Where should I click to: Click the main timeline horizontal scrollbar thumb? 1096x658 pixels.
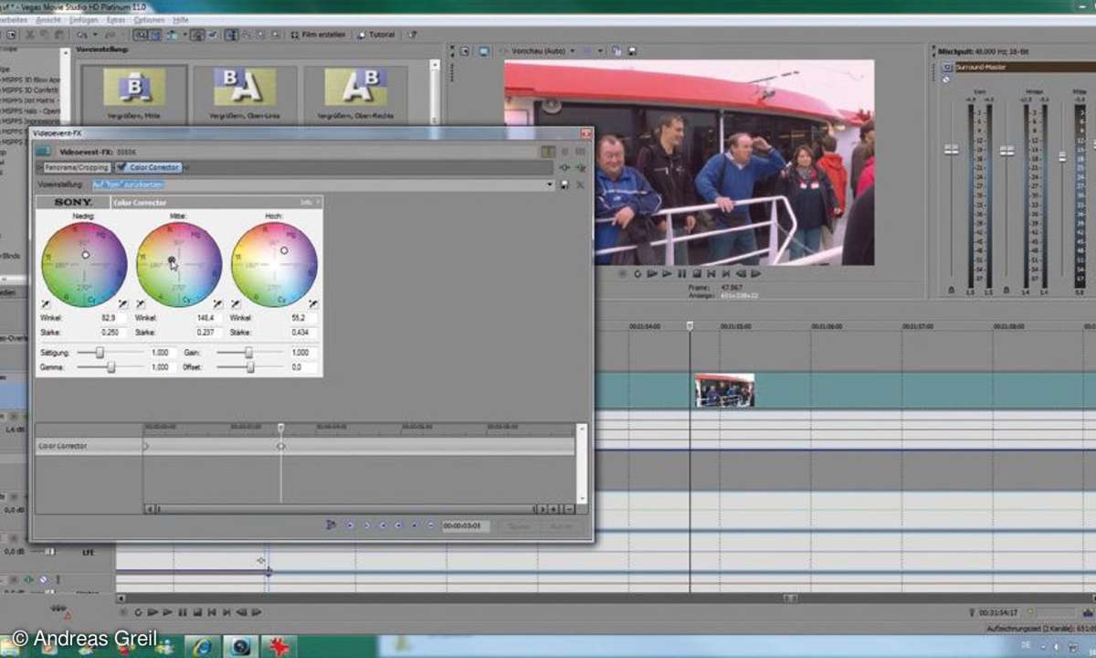[x=791, y=598]
